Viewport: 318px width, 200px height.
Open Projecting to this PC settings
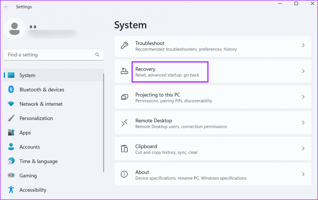point(213,97)
